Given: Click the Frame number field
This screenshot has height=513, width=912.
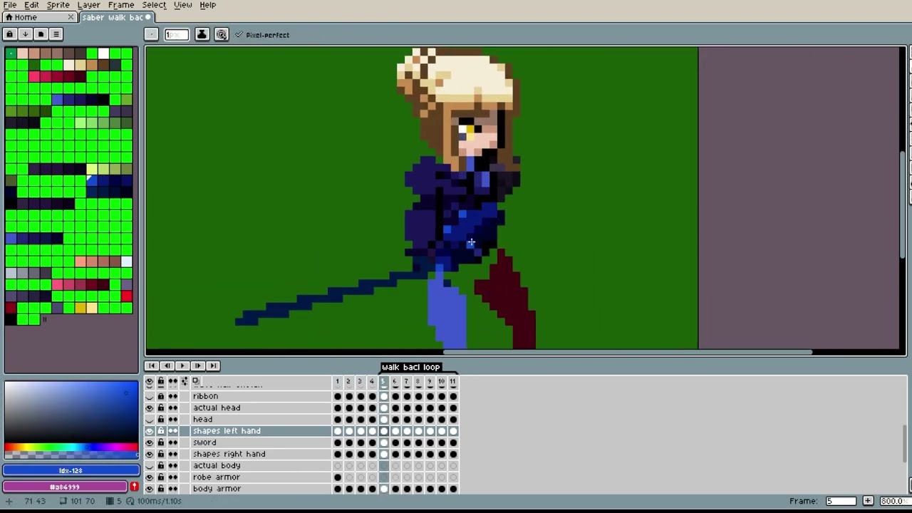Looking at the screenshot, I should [841, 501].
